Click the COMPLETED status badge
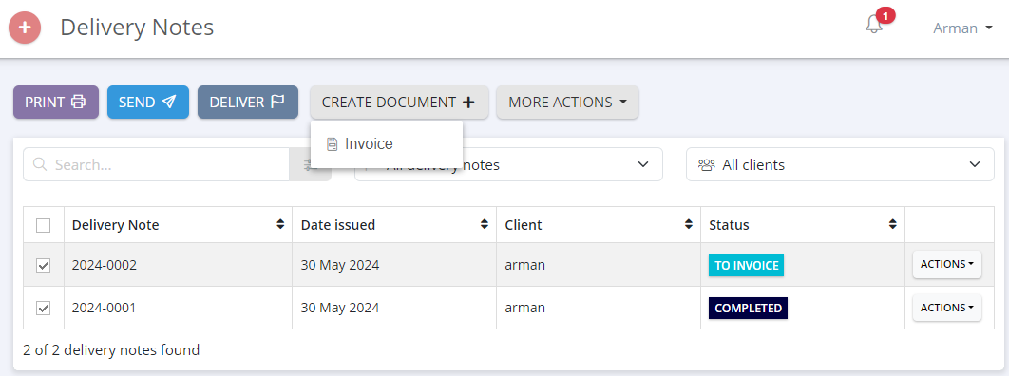The height and width of the screenshot is (376, 1009). click(749, 308)
